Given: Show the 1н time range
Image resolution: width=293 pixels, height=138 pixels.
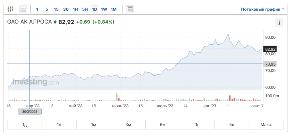Looking at the screenshot, I should [x=59, y=125].
